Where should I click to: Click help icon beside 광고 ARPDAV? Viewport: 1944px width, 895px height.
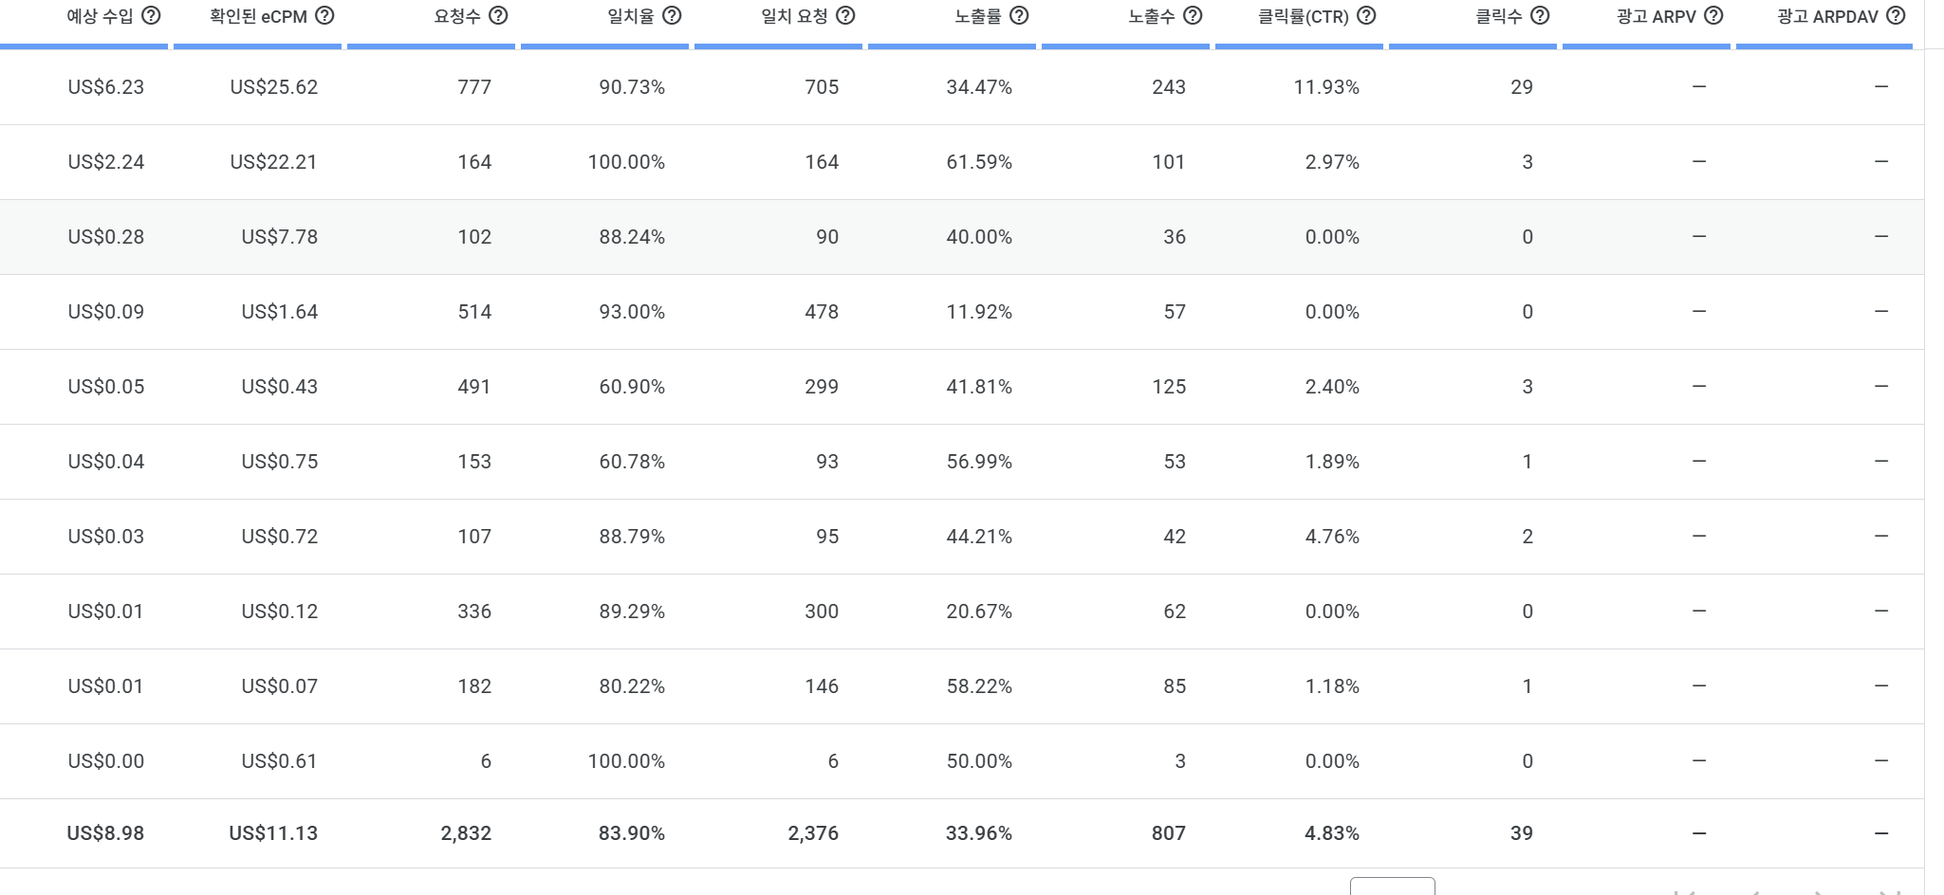click(x=1896, y=15)
